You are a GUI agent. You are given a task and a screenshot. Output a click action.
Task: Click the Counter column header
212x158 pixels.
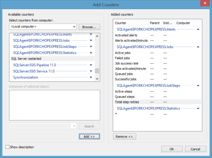tap(131, 23)
